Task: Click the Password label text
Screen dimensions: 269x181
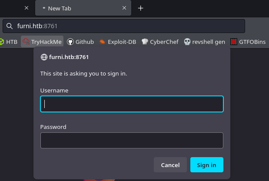Action: 53,127
